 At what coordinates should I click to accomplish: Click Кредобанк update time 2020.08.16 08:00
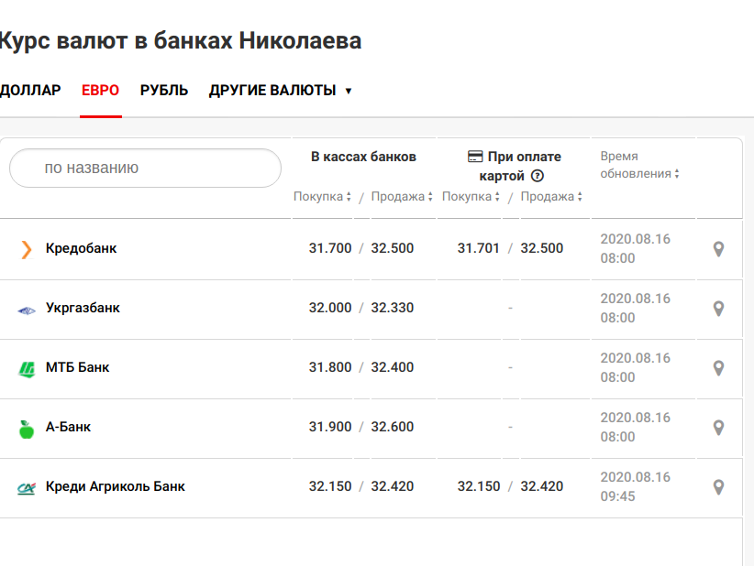pos(636,249)
